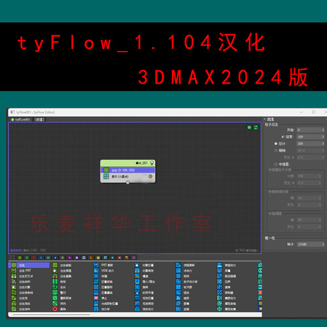Select the 出生 (0-100: 200) row in event node
This screenshot has height=327, width=327.
128,170
